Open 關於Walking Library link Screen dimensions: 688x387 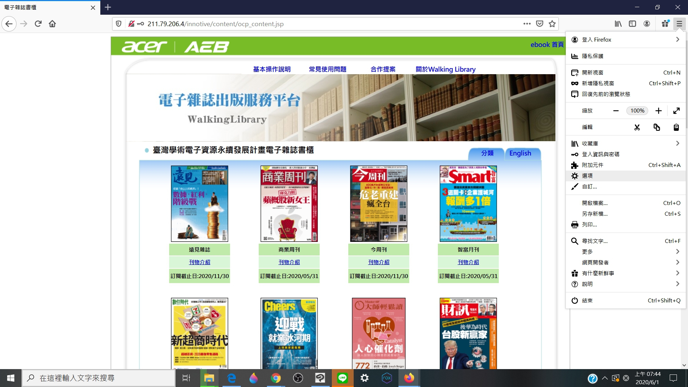pos(445,69)
